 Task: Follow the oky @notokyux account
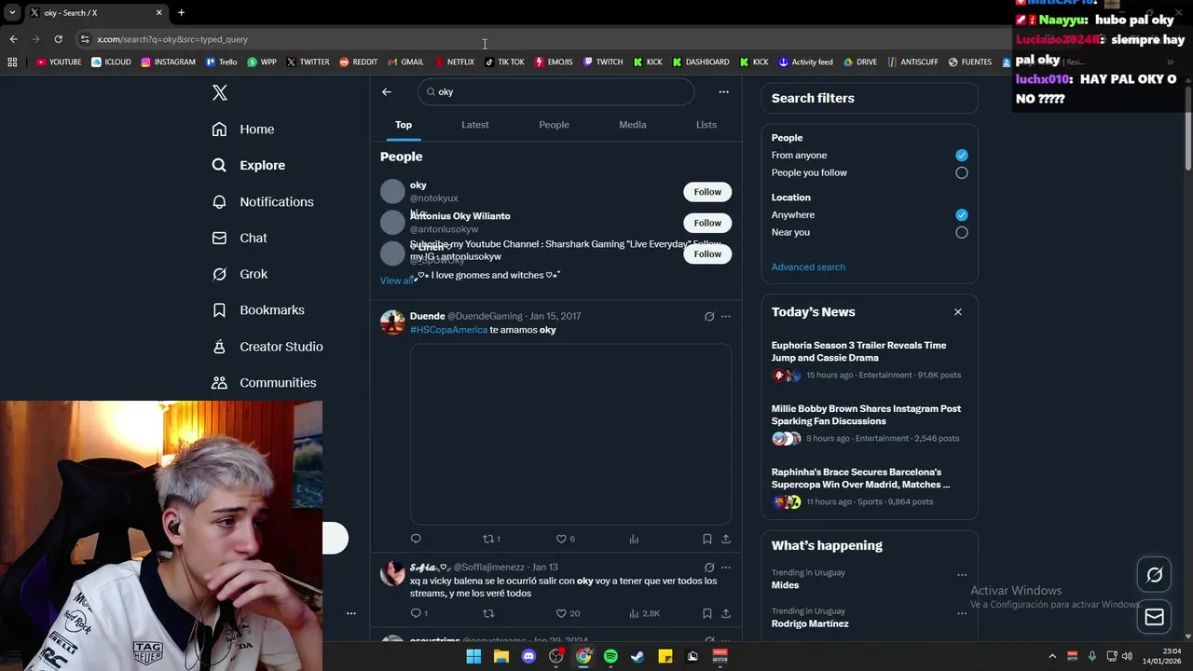(x=707, y=192)
